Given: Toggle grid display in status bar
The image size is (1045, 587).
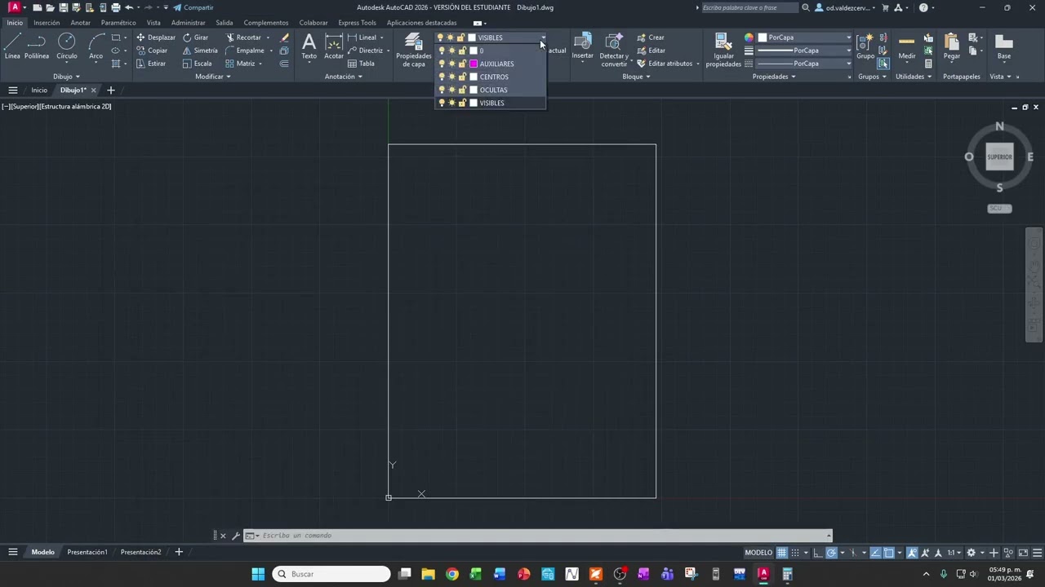Looking at the screenshot, I should coord(781,553).
